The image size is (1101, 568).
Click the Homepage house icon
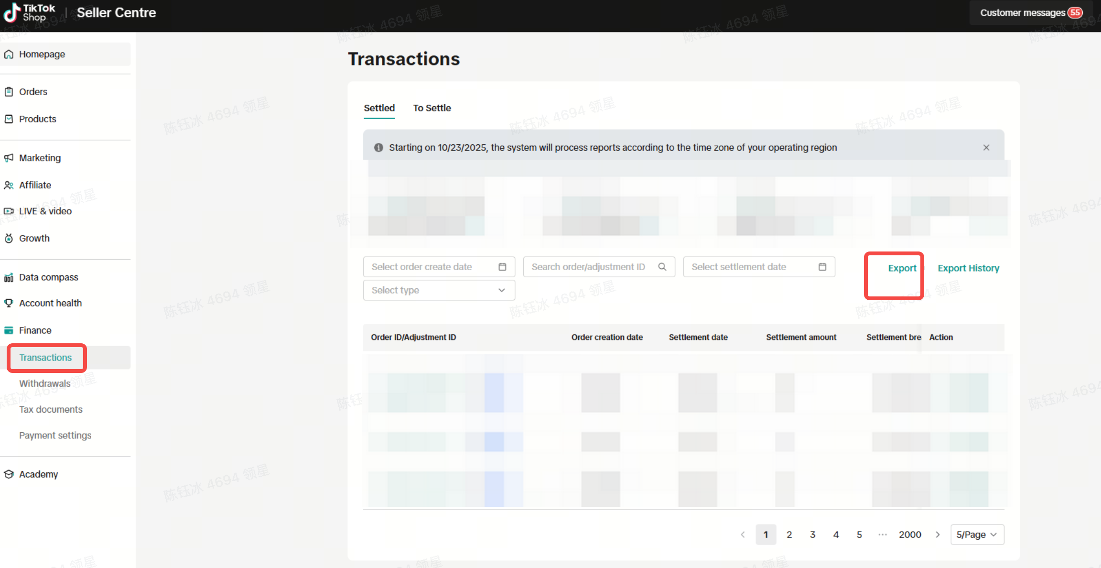click(9, 55)
